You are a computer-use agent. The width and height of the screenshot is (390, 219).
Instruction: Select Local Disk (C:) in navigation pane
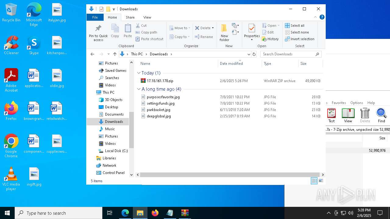point(116,151)
